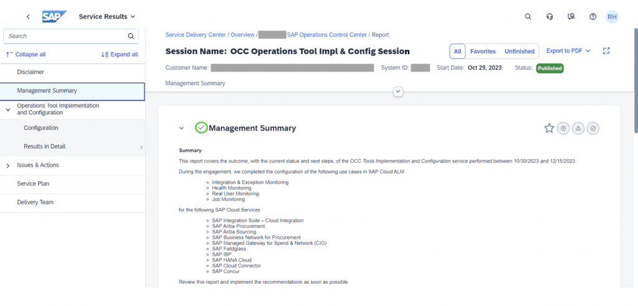Open Delivery Team navigation item

point(72,202)
